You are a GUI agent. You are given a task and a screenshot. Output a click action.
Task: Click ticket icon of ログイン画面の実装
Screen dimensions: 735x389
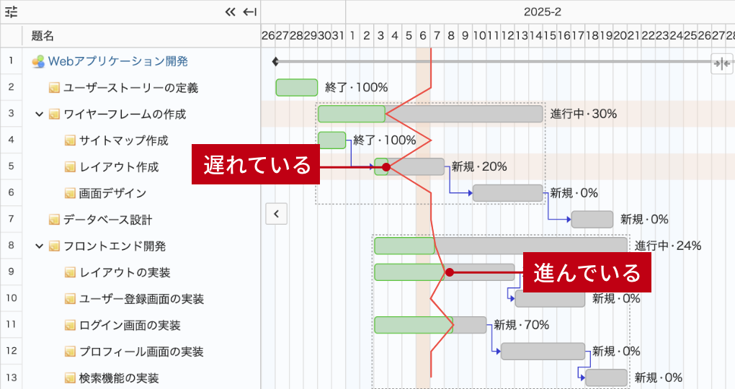[x=70, y=325]
